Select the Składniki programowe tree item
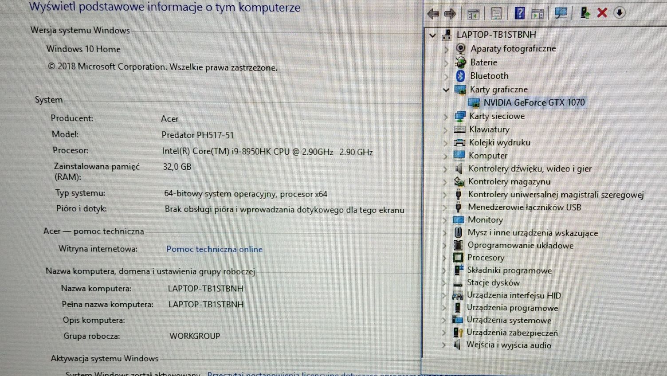 [x=509, y=270]
